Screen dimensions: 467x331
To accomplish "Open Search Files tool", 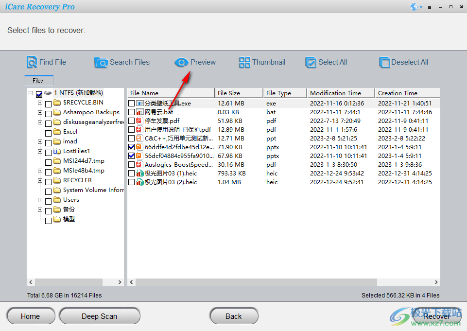I will (x=101, y=62).
